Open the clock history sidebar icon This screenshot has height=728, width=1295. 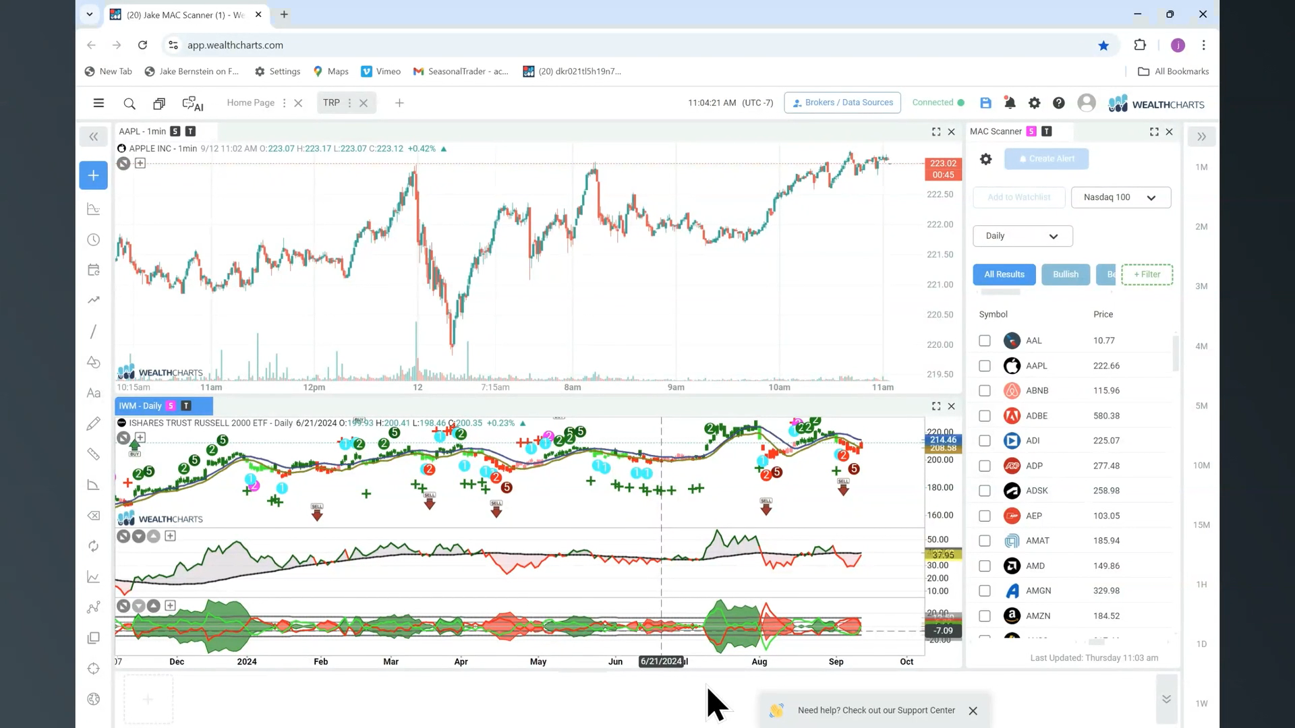click(93, 240)
